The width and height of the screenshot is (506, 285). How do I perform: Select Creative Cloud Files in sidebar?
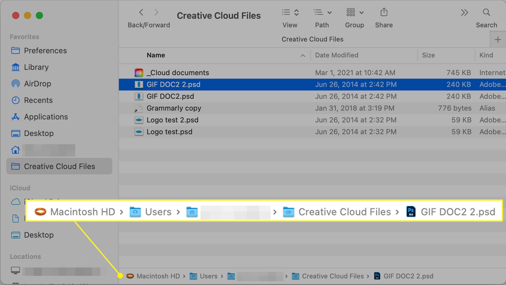(x=59, y=166)
